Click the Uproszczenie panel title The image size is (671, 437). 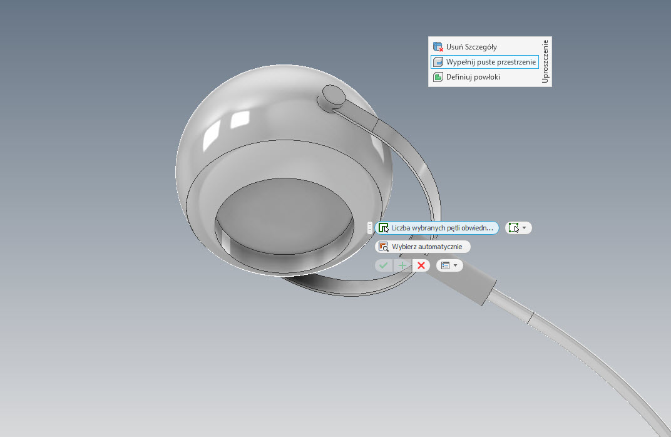(x=546, y=61)
